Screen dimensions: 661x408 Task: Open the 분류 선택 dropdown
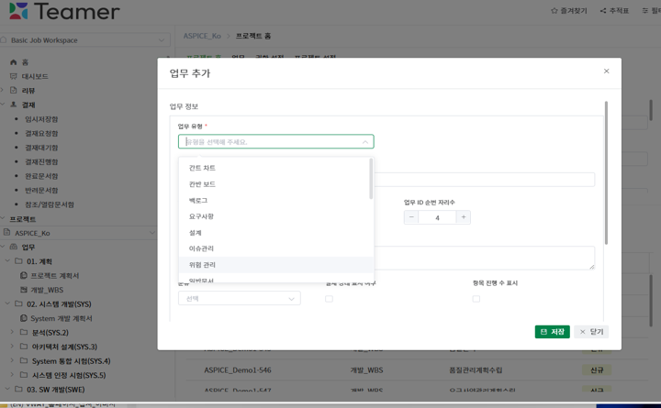(x=240, y=298)
